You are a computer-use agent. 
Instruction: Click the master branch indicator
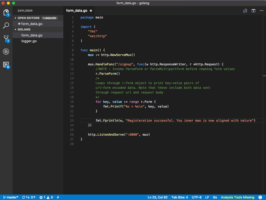11,197
